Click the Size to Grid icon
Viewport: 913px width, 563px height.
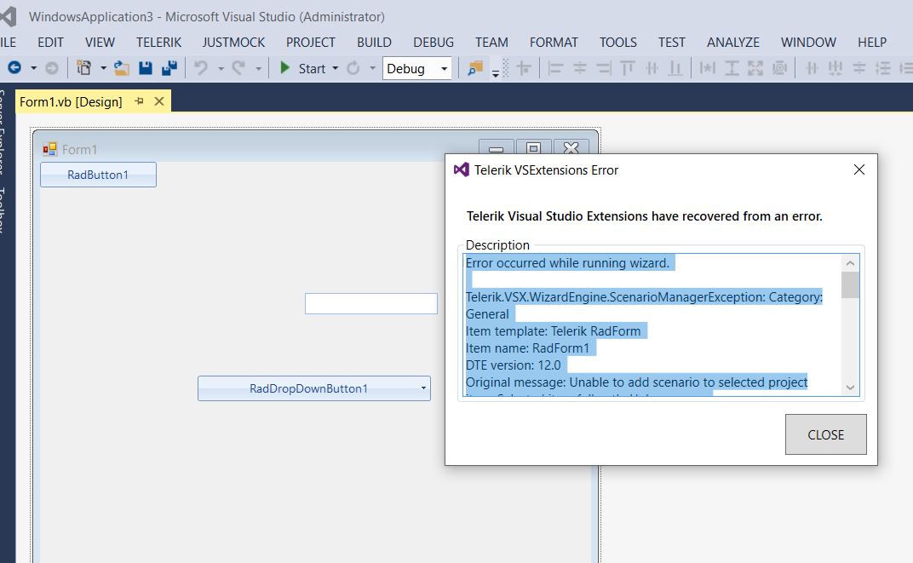click(779, 68)
